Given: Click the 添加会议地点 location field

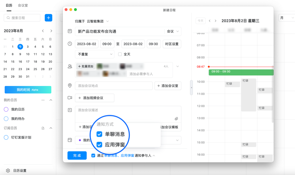Looking at the screenshot, I should (x=114, y=86).
